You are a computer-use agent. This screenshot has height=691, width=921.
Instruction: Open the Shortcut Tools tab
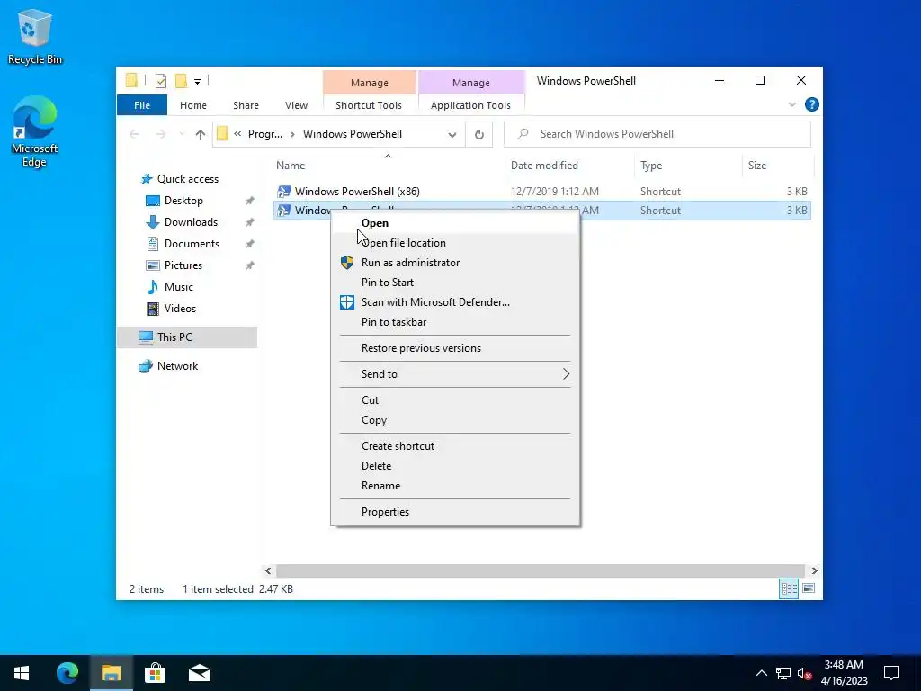(x=369, y=105)
